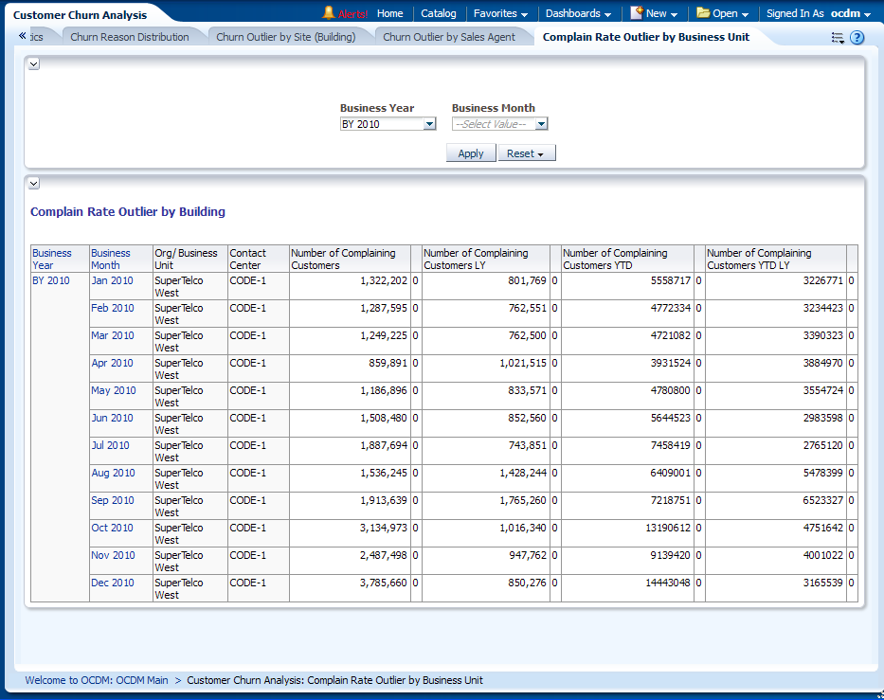884x700 pixels.
Task: Open the New menu
Action: pos(655,13)
